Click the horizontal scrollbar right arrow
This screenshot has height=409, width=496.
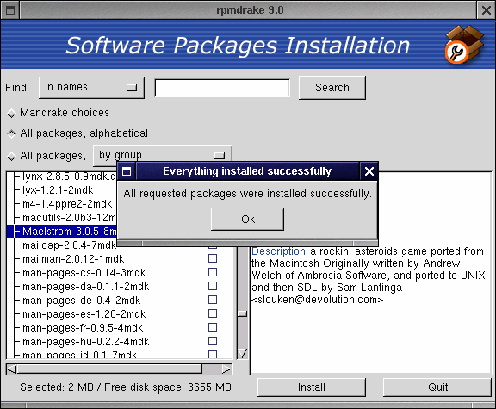tap(227, 369)
